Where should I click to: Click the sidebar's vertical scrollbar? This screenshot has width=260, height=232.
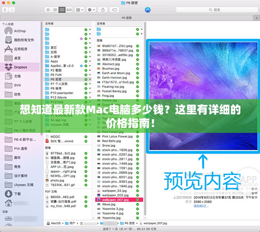point(42,78)
